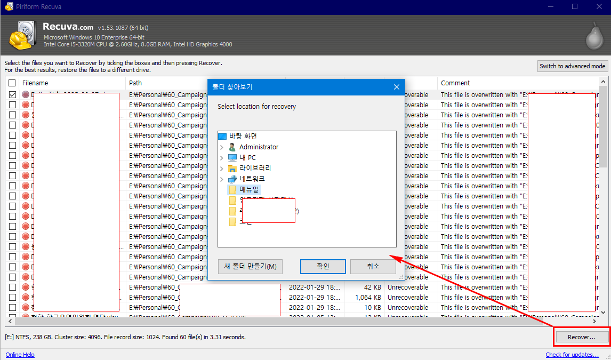Cancel with the 취소 button

[373, 267]
